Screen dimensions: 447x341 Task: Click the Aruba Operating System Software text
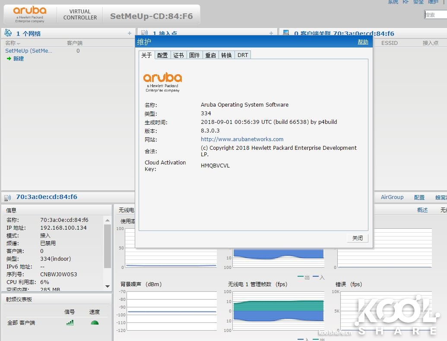pos(244,104)
